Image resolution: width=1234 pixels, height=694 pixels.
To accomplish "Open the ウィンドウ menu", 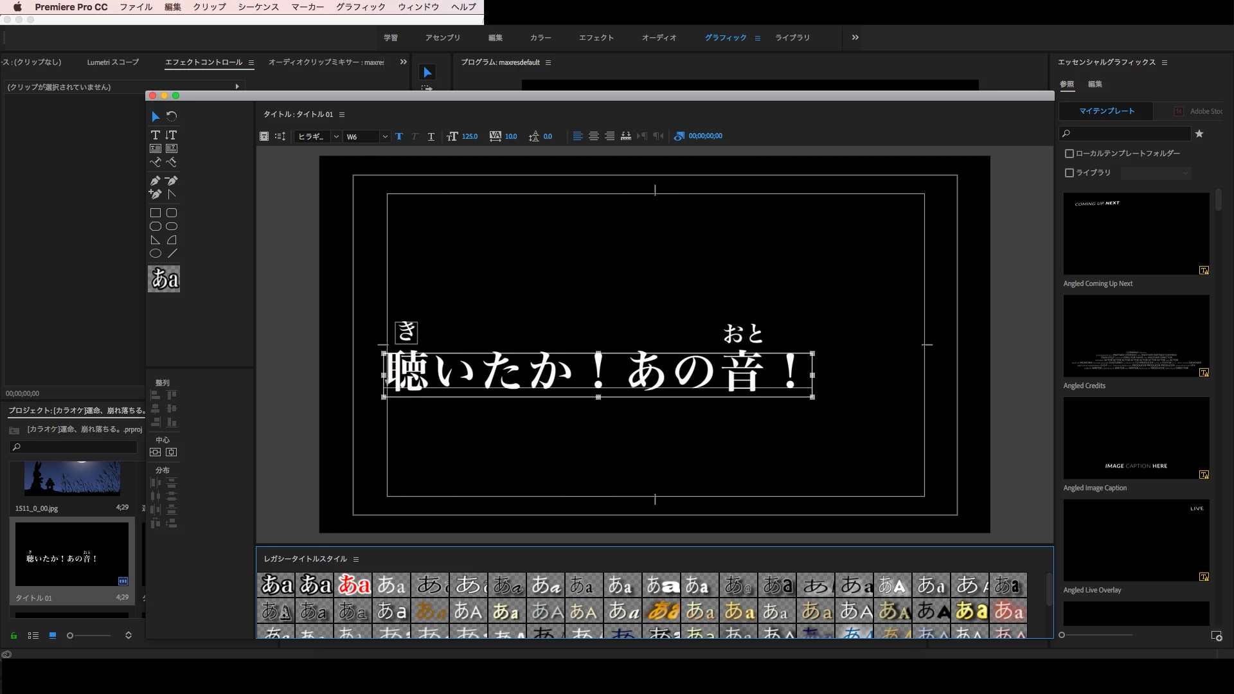I will point(418,7).
